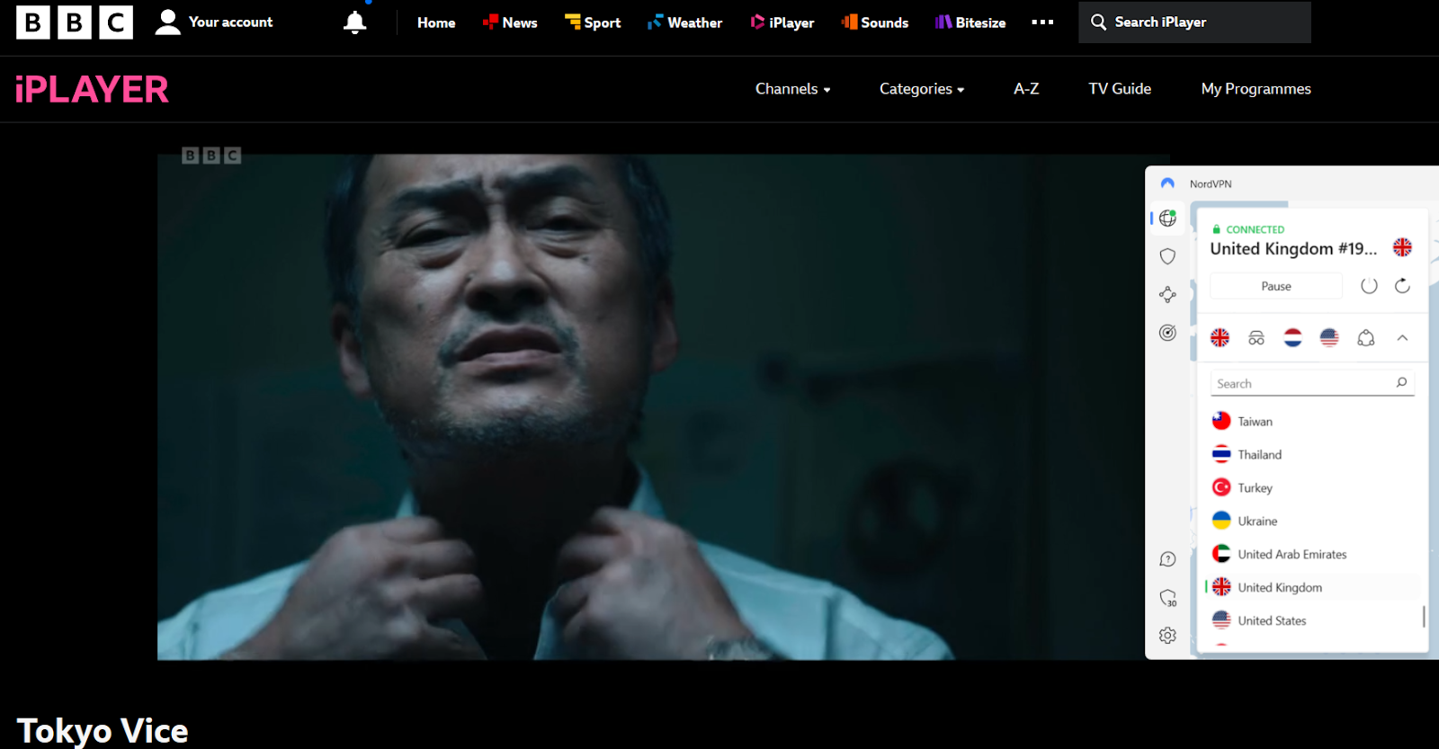Select the UK quick-connect flag shortcut
1439x749 pixels.
tap(1220, 338)
